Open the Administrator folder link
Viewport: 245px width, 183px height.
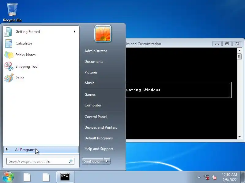coord(96,51)
